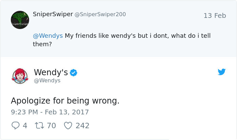Viewport: 237px width, 140px height.
Task: Open the @SniperSwiper200 handle link
Action: tap(100, 14)
